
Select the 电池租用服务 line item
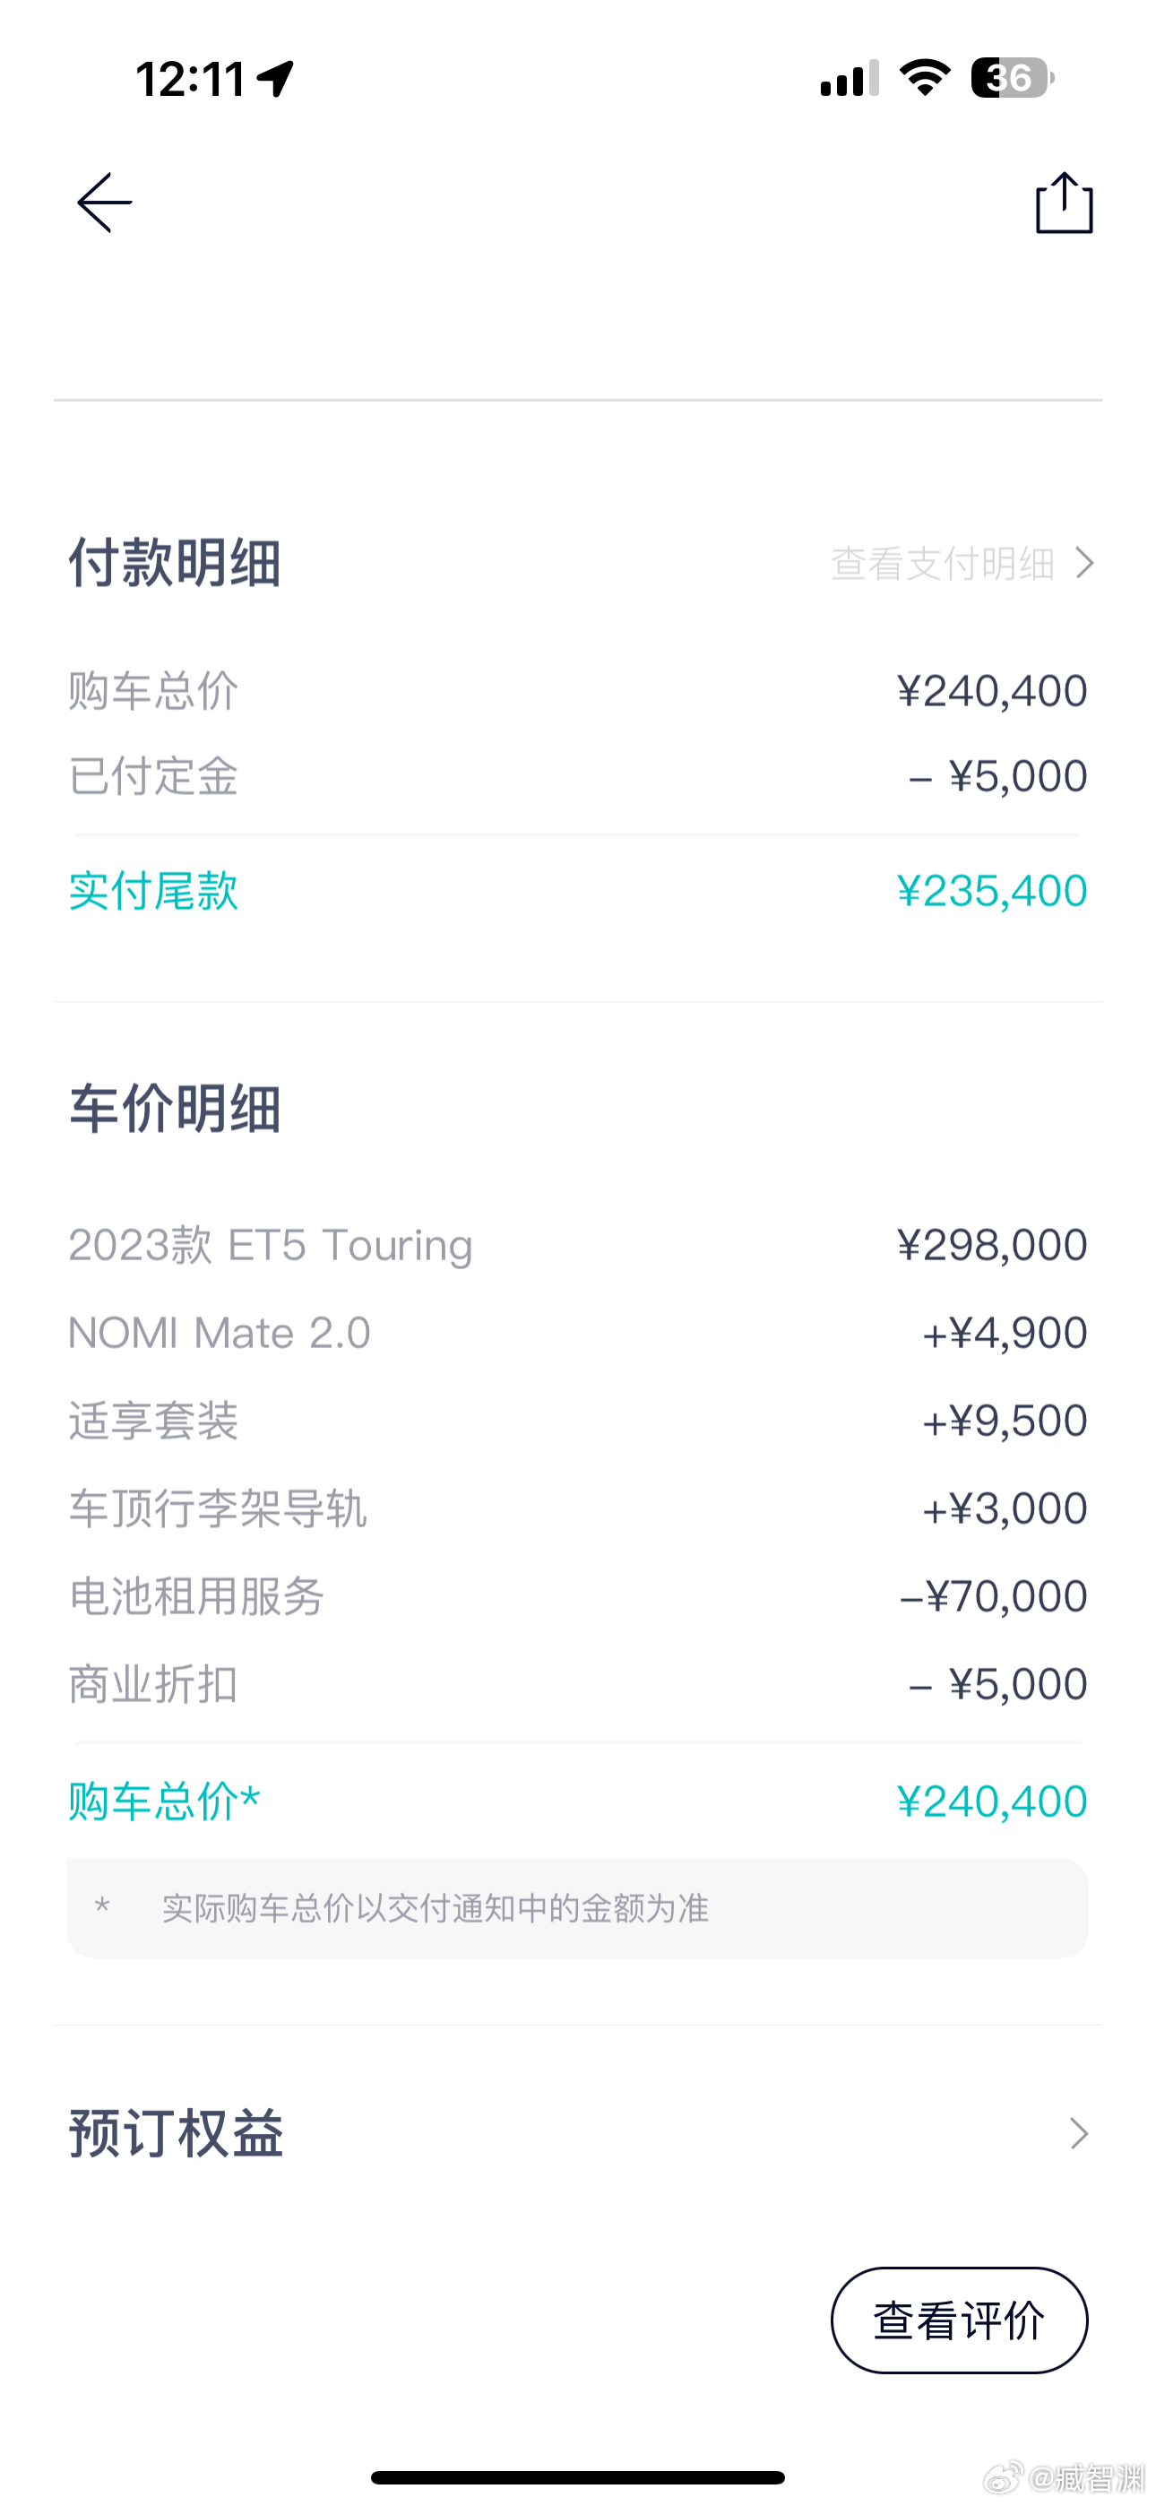pos(578,1596)
